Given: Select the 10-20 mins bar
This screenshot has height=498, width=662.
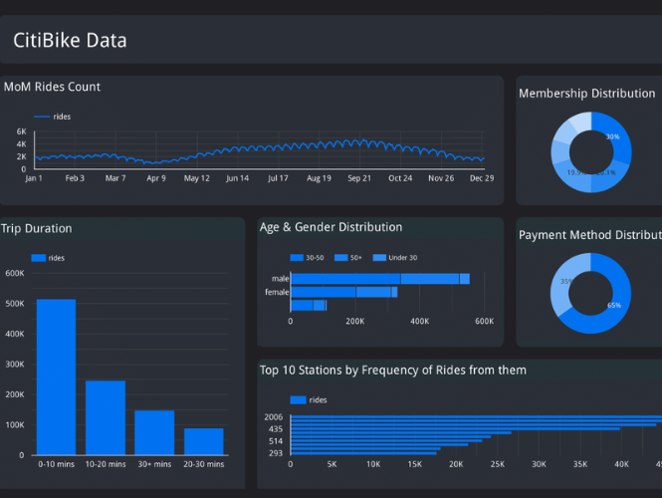Looking at the screenshot, I should tap(105, 417).
